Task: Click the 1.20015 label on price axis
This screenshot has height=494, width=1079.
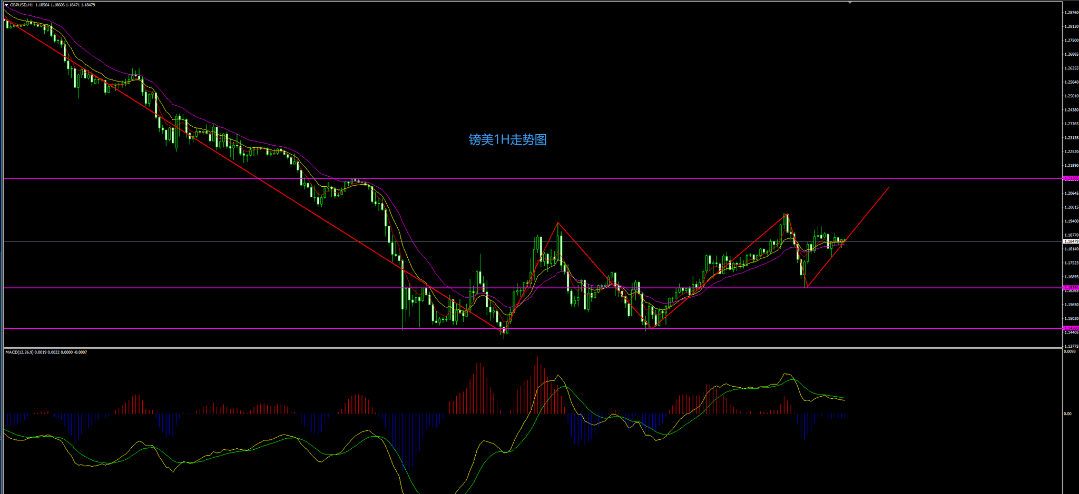Action: point(1071,207)
